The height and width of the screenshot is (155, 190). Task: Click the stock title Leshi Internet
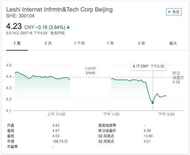tap(59, 9)
